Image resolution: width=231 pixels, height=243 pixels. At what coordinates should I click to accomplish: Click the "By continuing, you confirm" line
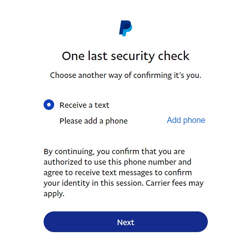[x=114, y=152]
